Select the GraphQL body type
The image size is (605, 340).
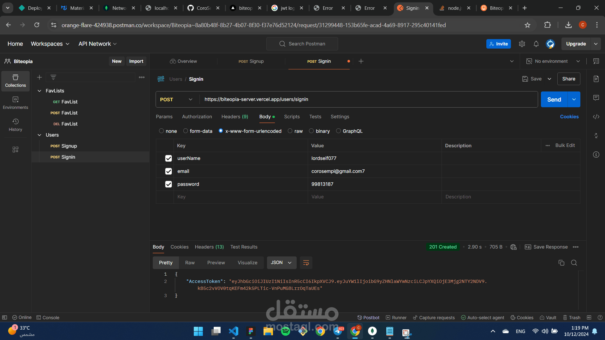tap(338, 131)
